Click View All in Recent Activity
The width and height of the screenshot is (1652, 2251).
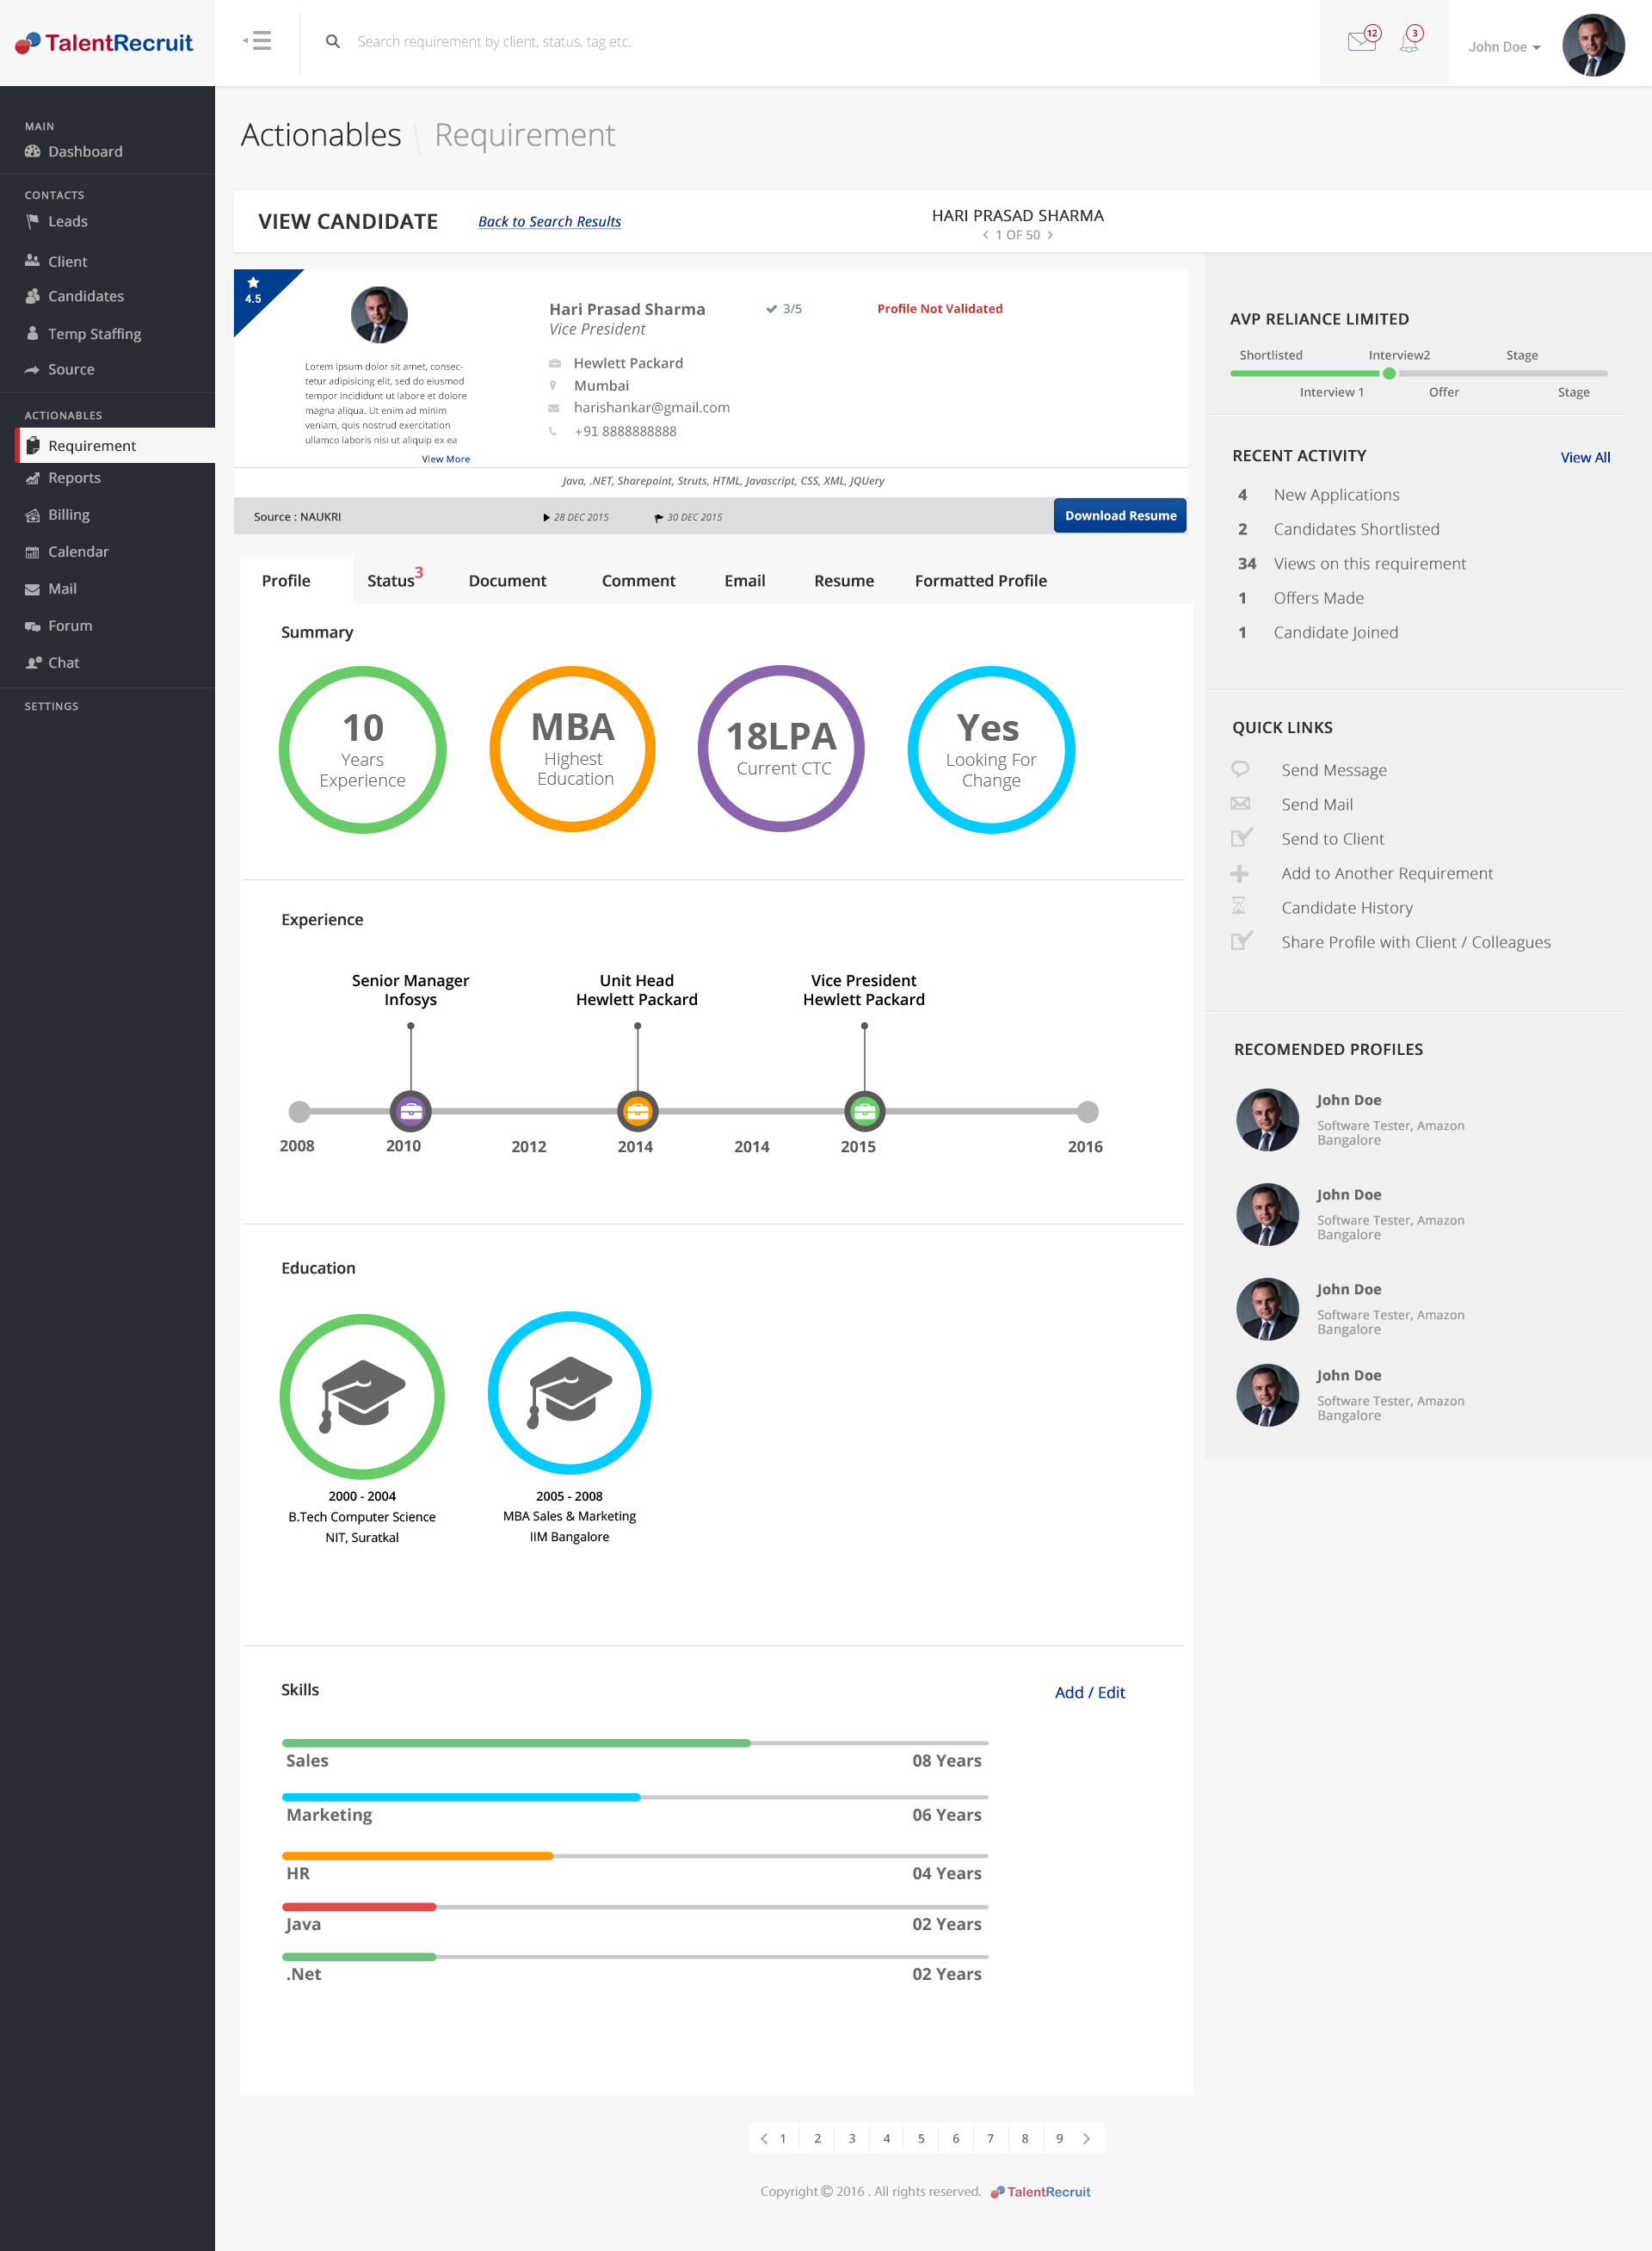click(x=1584, y=457)
